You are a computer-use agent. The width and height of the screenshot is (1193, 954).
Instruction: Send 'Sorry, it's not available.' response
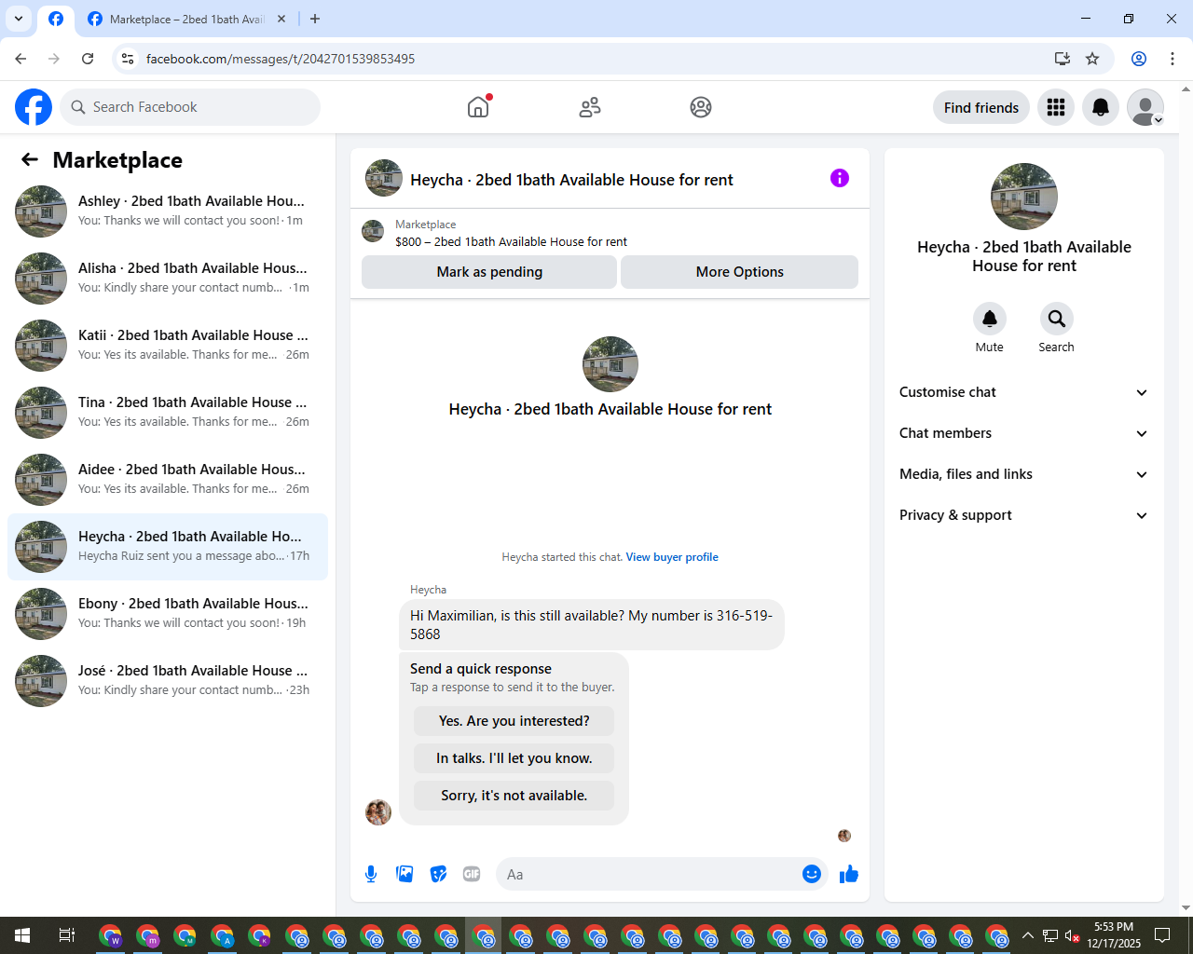click(x=514, y=796)
